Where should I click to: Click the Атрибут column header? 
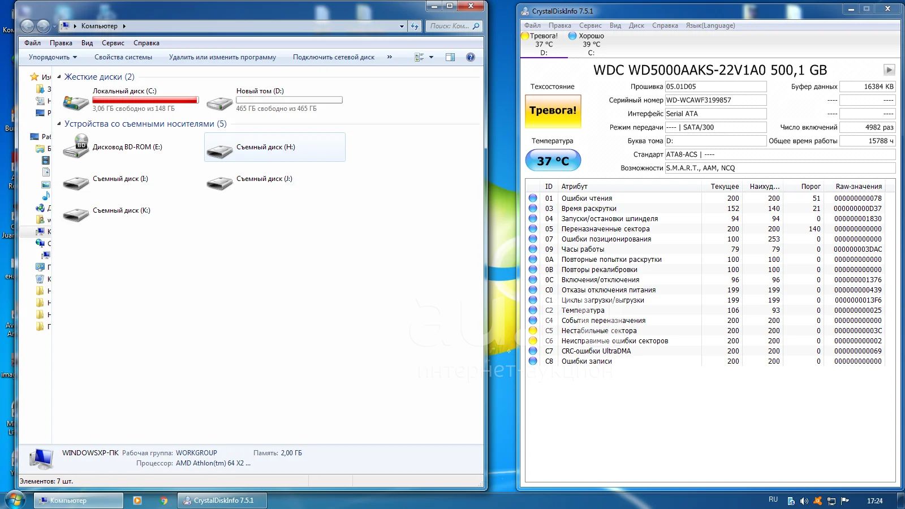630,186
